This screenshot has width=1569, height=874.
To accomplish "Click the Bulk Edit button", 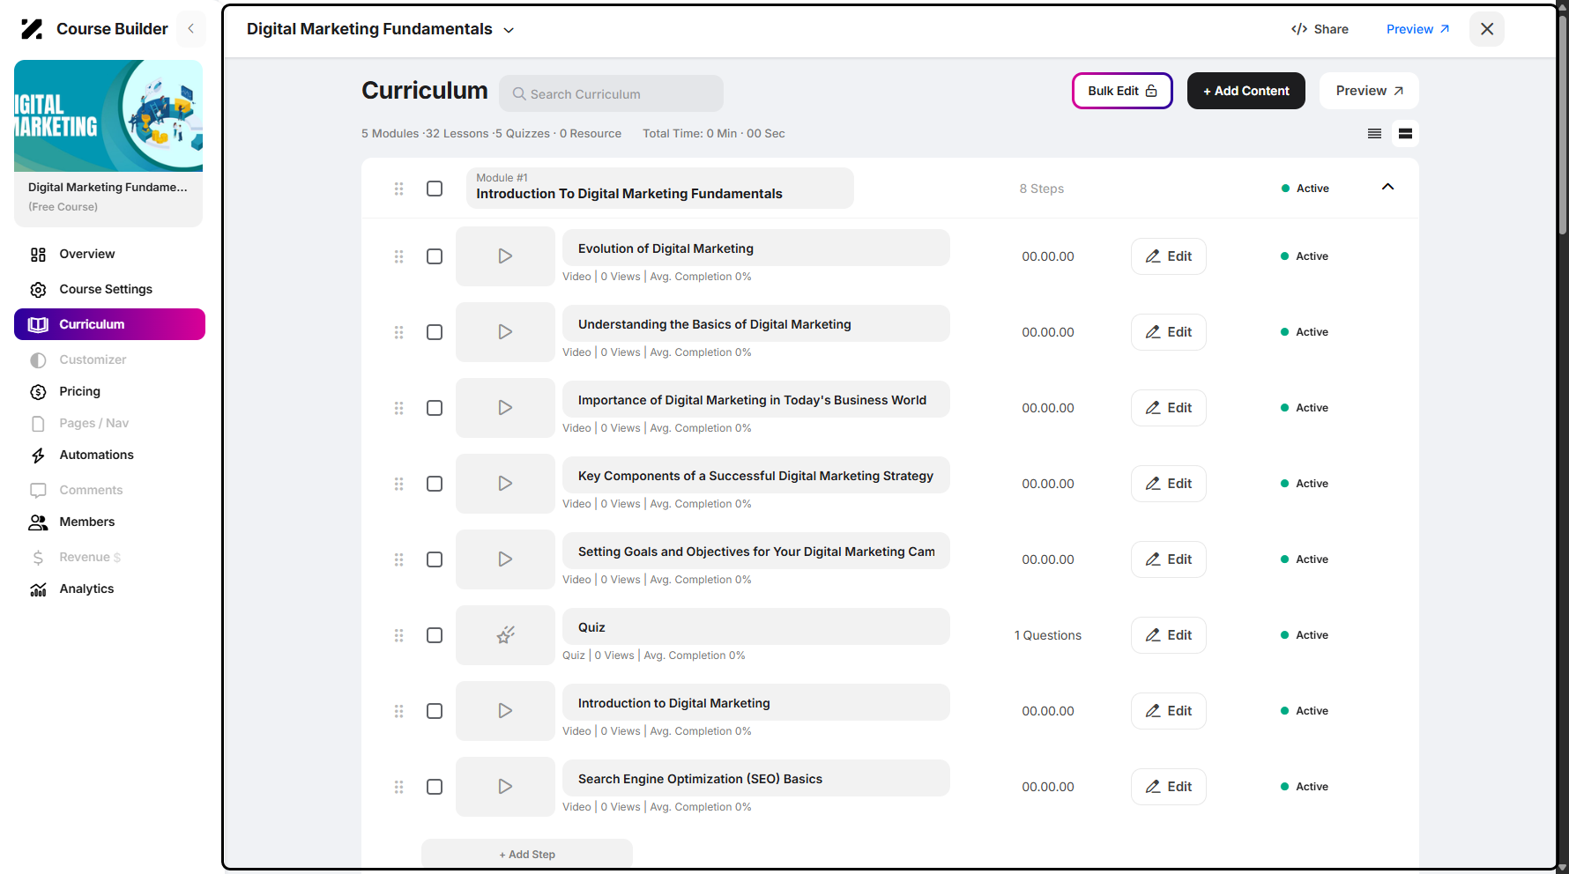I will pos(1122,91).
